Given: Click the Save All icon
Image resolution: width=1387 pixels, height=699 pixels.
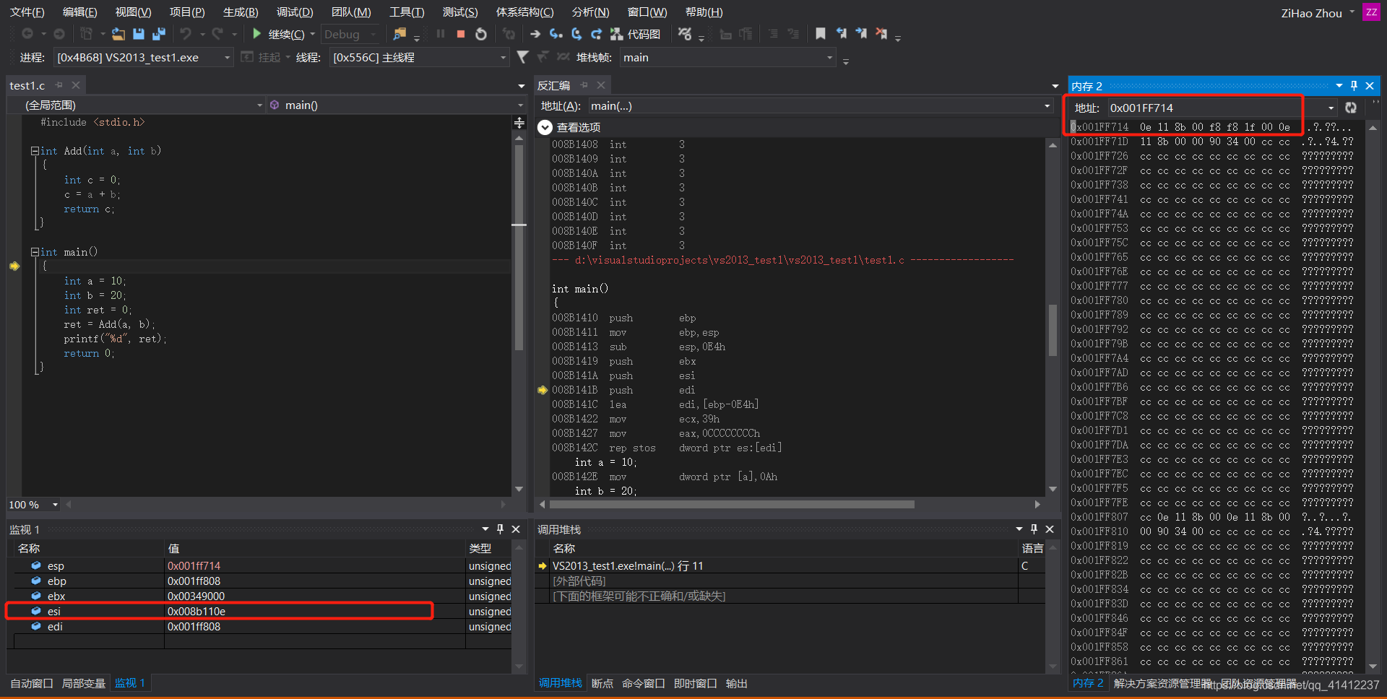Looking at the screenshot, I should point(159,34).
